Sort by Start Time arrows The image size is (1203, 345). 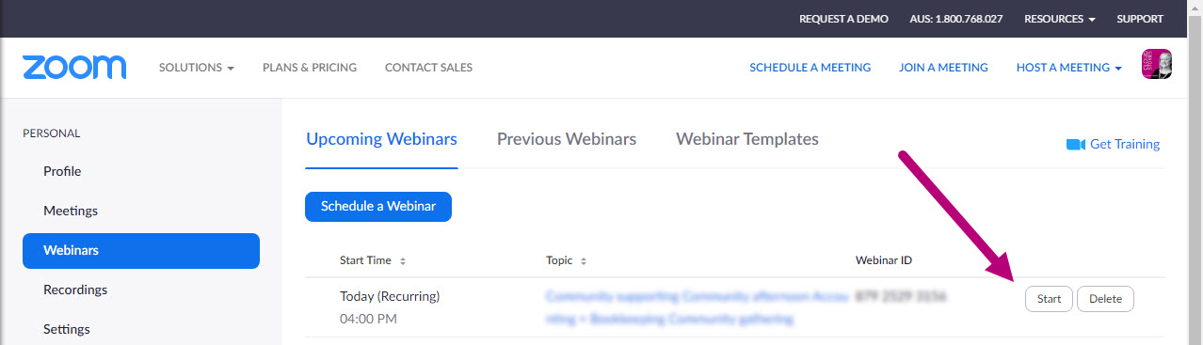click(x=403, y=260)
